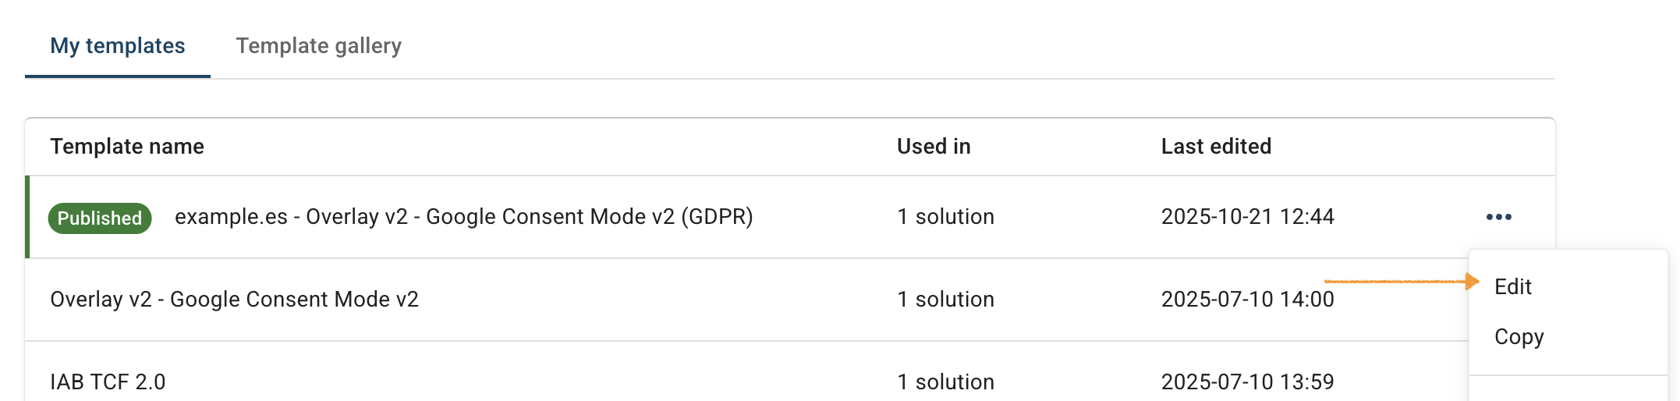The width and height of the screenshot is (1680, 401).
Task: Open the three-dot actions menu
Action: (x=1498, y=217)
